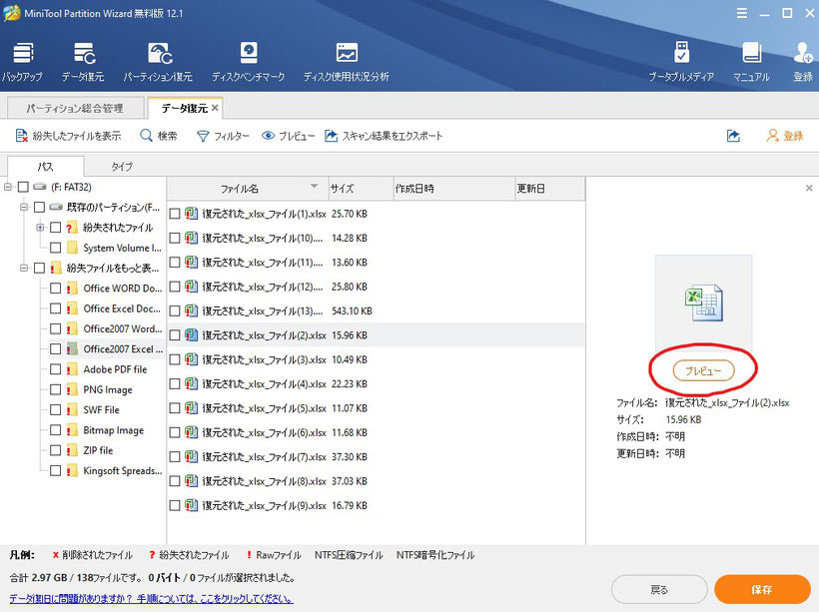Check the Office WORD Do... folder box
Image resolution: width=819 pixels, height=612 pixels.
55,289
